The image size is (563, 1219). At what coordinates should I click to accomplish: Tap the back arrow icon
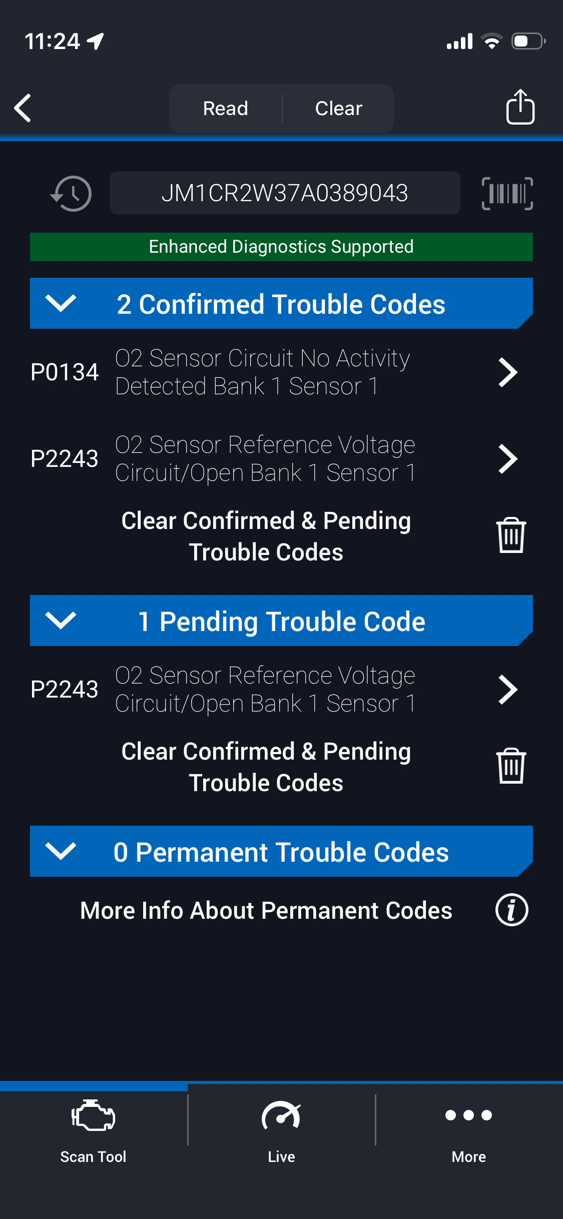point(23,108)
